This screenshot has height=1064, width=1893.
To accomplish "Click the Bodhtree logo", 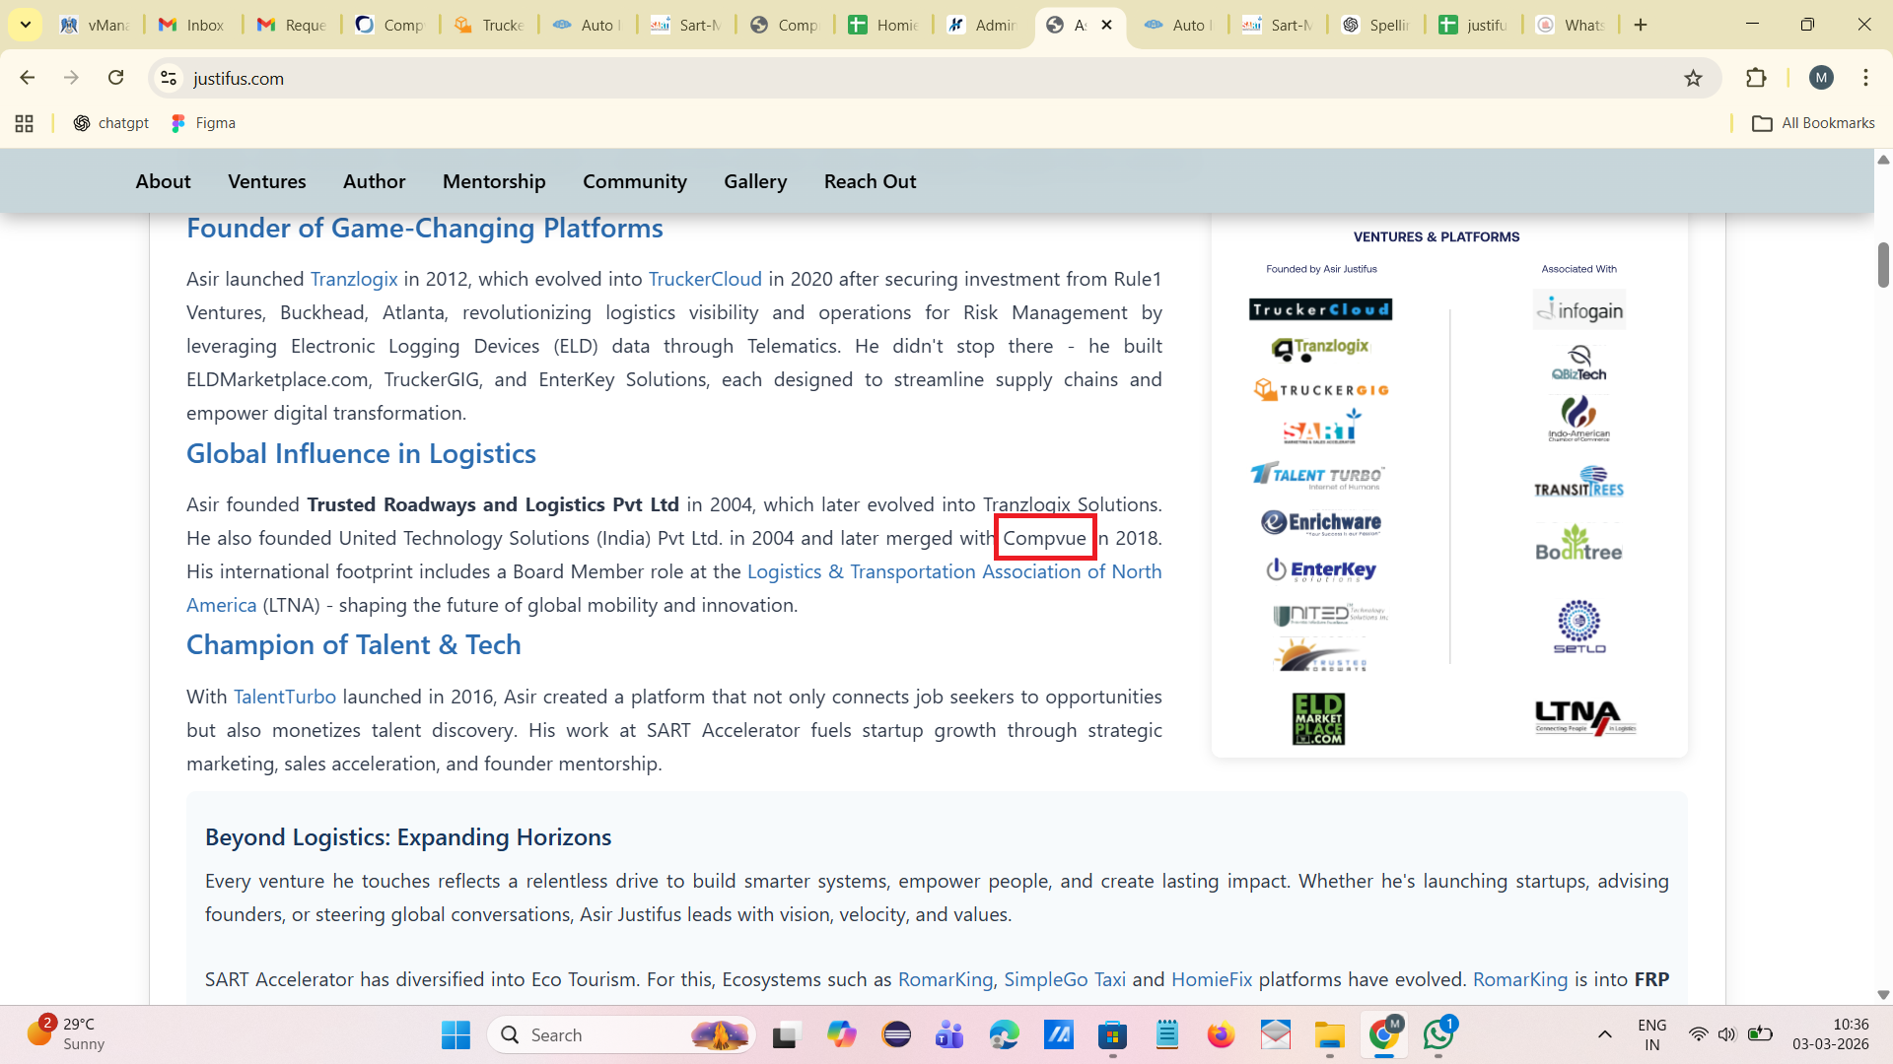I will coord(1578,543).
